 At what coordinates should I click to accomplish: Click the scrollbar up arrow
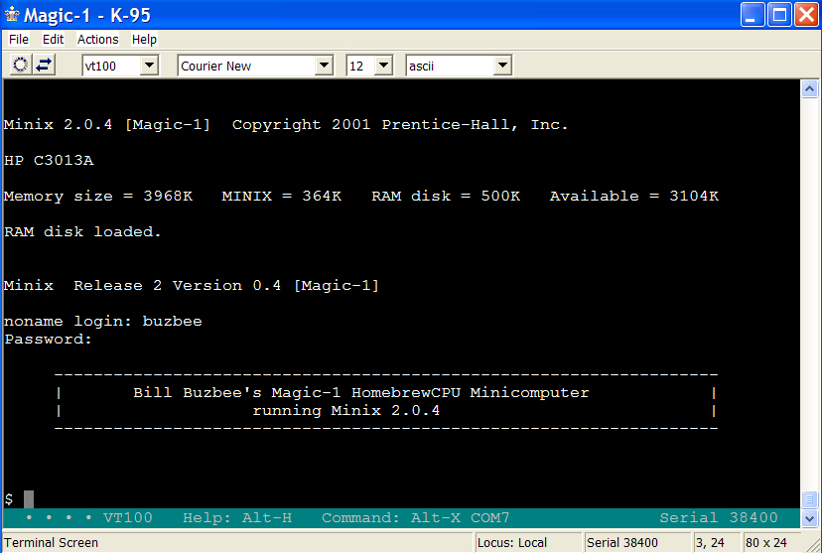pyautogui.click(x=809, y=89)
